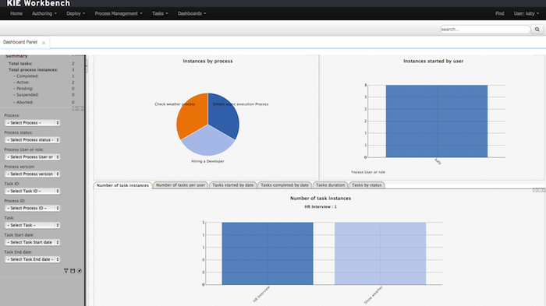Open the Select Task Start date dropdown
This screenshot has height=306, width=546.
click(33, 242)
